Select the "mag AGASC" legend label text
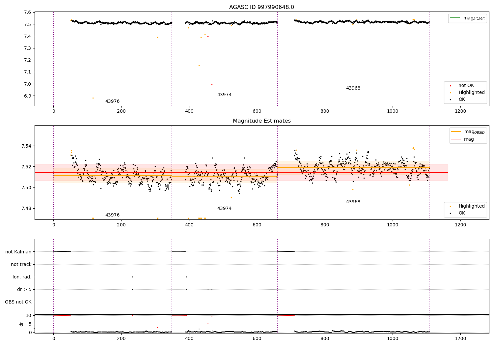The image size is (494, 346). click(x=474, y=18)
